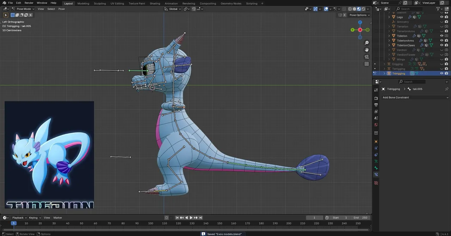Toggle TiderionClaws viewport visibility eye

click(x=441, y=45)
